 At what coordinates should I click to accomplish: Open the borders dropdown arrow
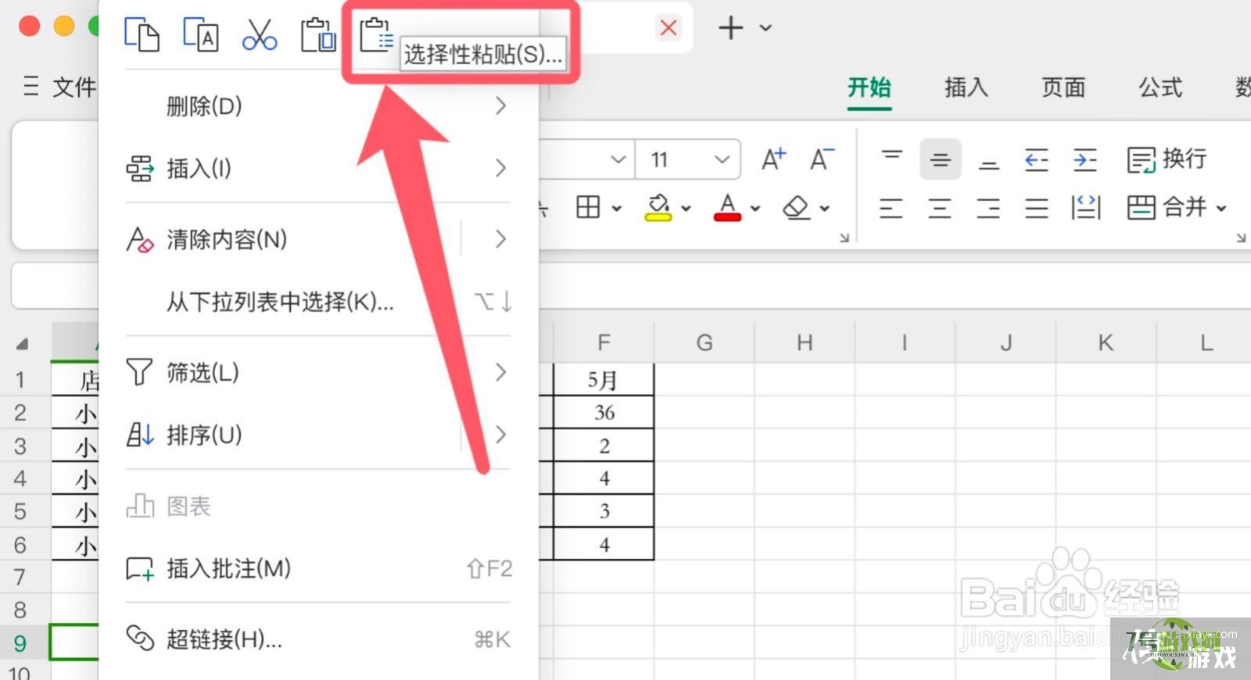616,208
